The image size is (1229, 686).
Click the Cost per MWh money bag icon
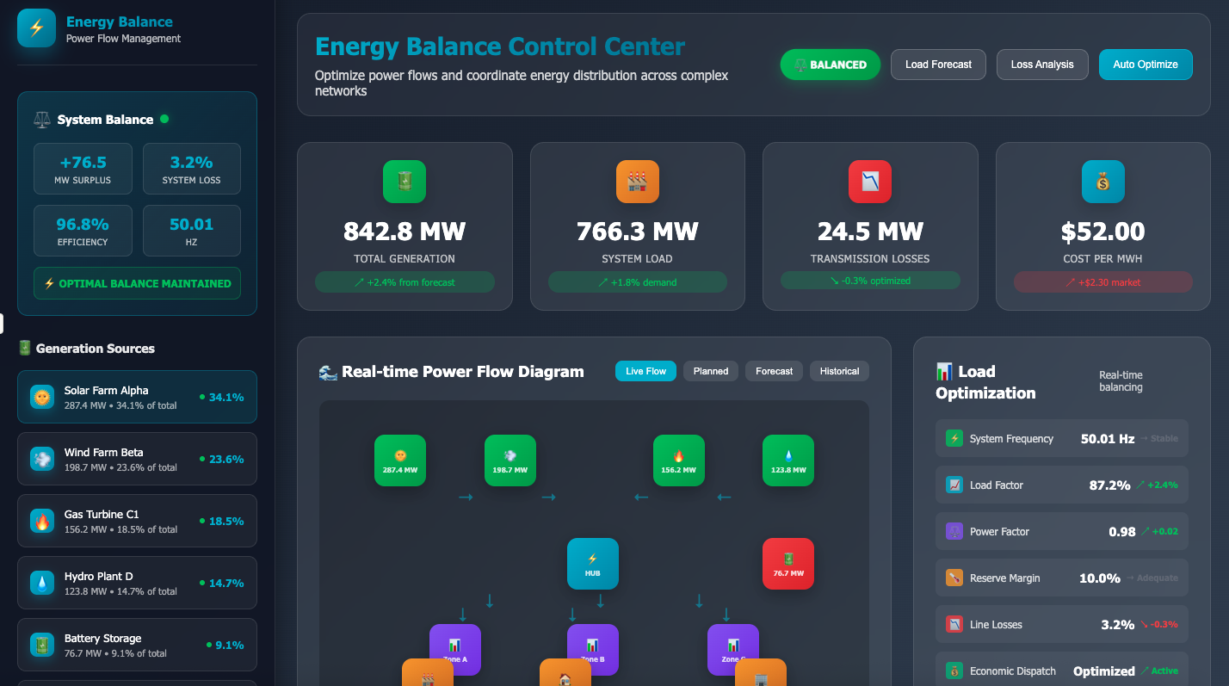(x=1102, y=182)
